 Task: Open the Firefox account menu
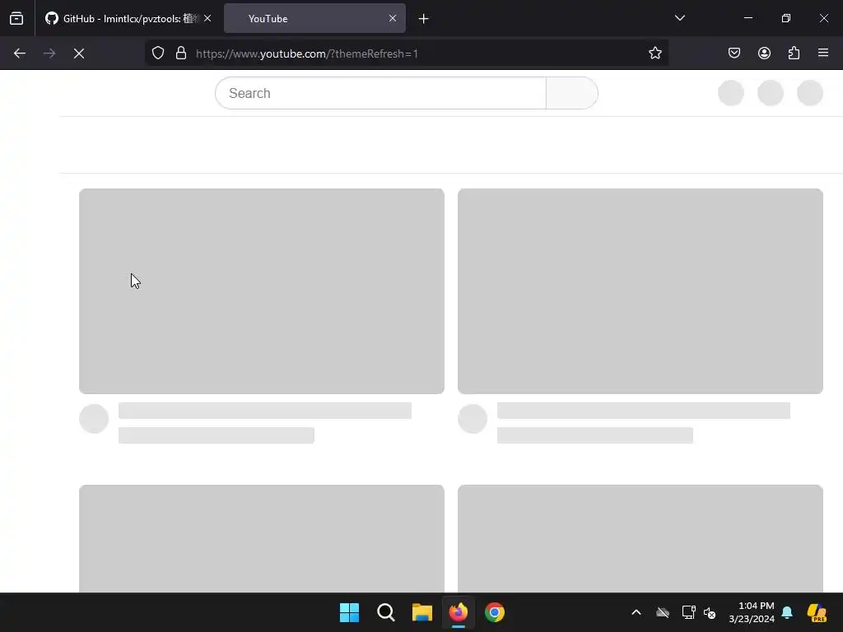click(x=764, y=53)
